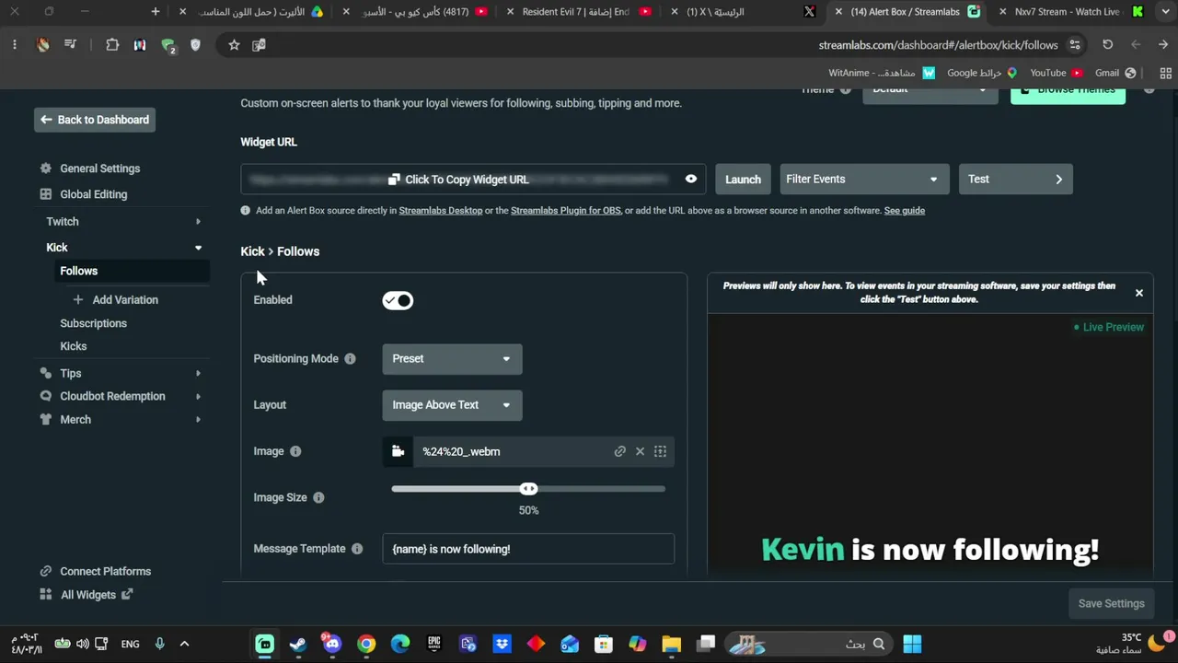
Task: Open a new browser tab
Action: pos(156,12)
